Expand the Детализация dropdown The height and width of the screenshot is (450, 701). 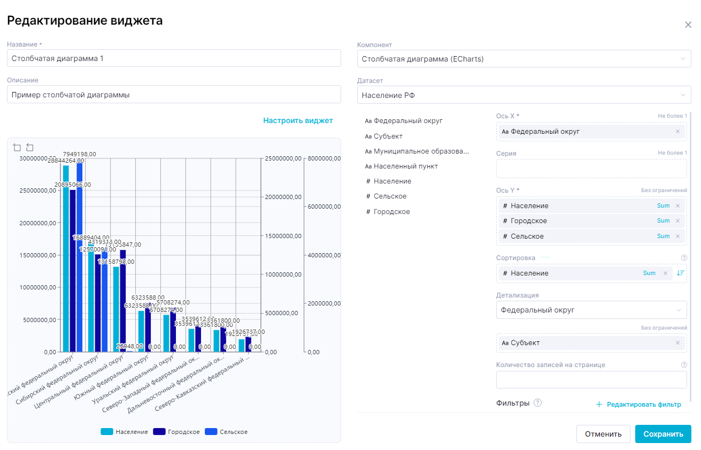(591, 310)
